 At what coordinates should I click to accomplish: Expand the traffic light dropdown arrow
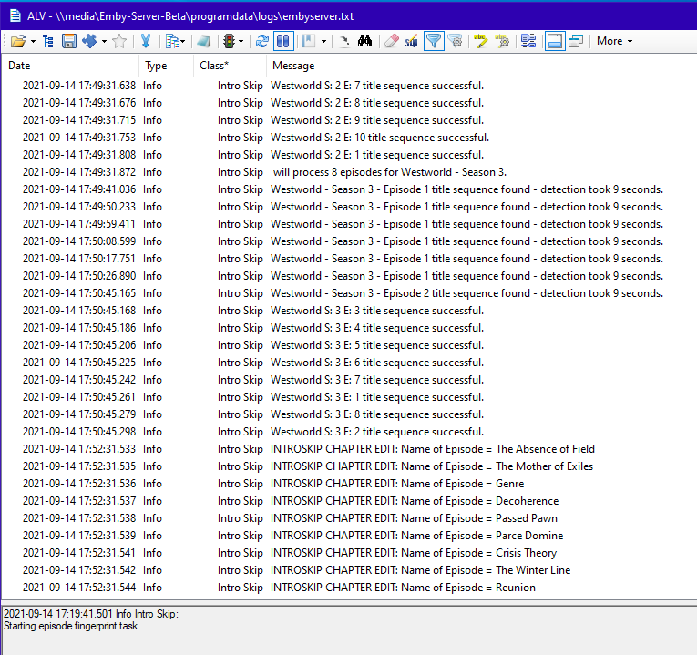(241, 42)
